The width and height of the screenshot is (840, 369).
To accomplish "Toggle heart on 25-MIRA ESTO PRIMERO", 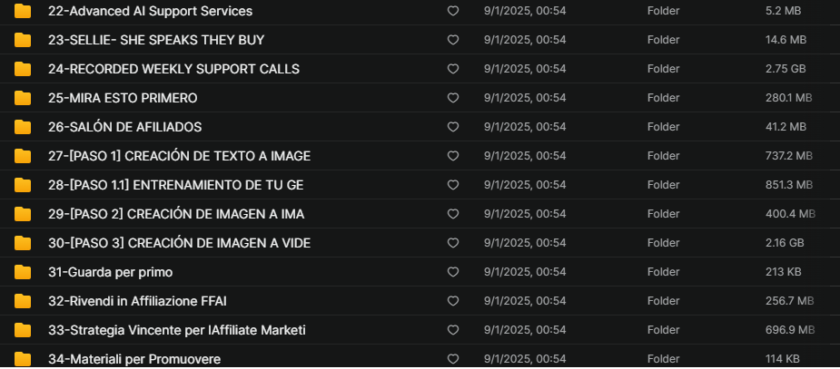I will click(453, 98).
